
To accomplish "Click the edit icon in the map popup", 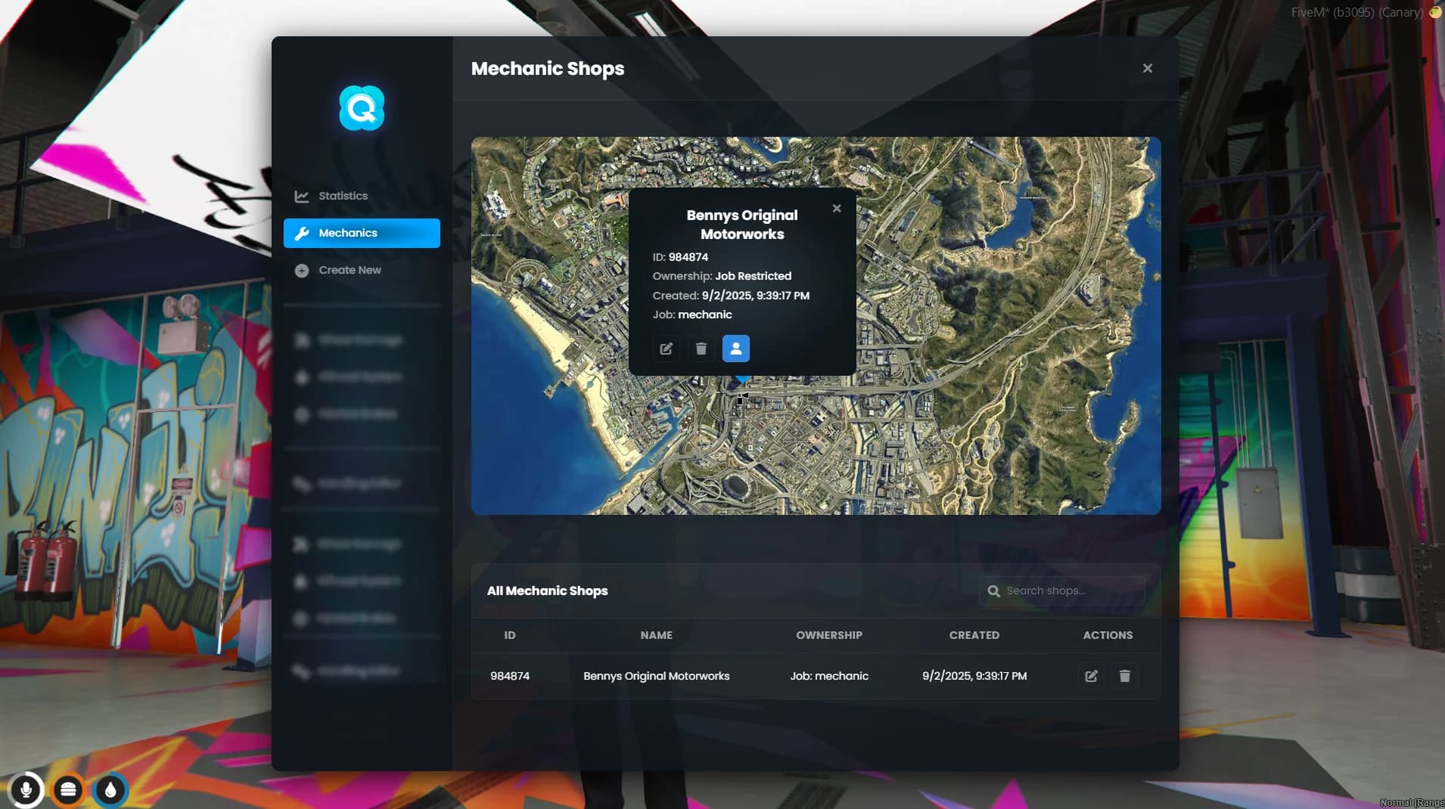I will (666, 349).
